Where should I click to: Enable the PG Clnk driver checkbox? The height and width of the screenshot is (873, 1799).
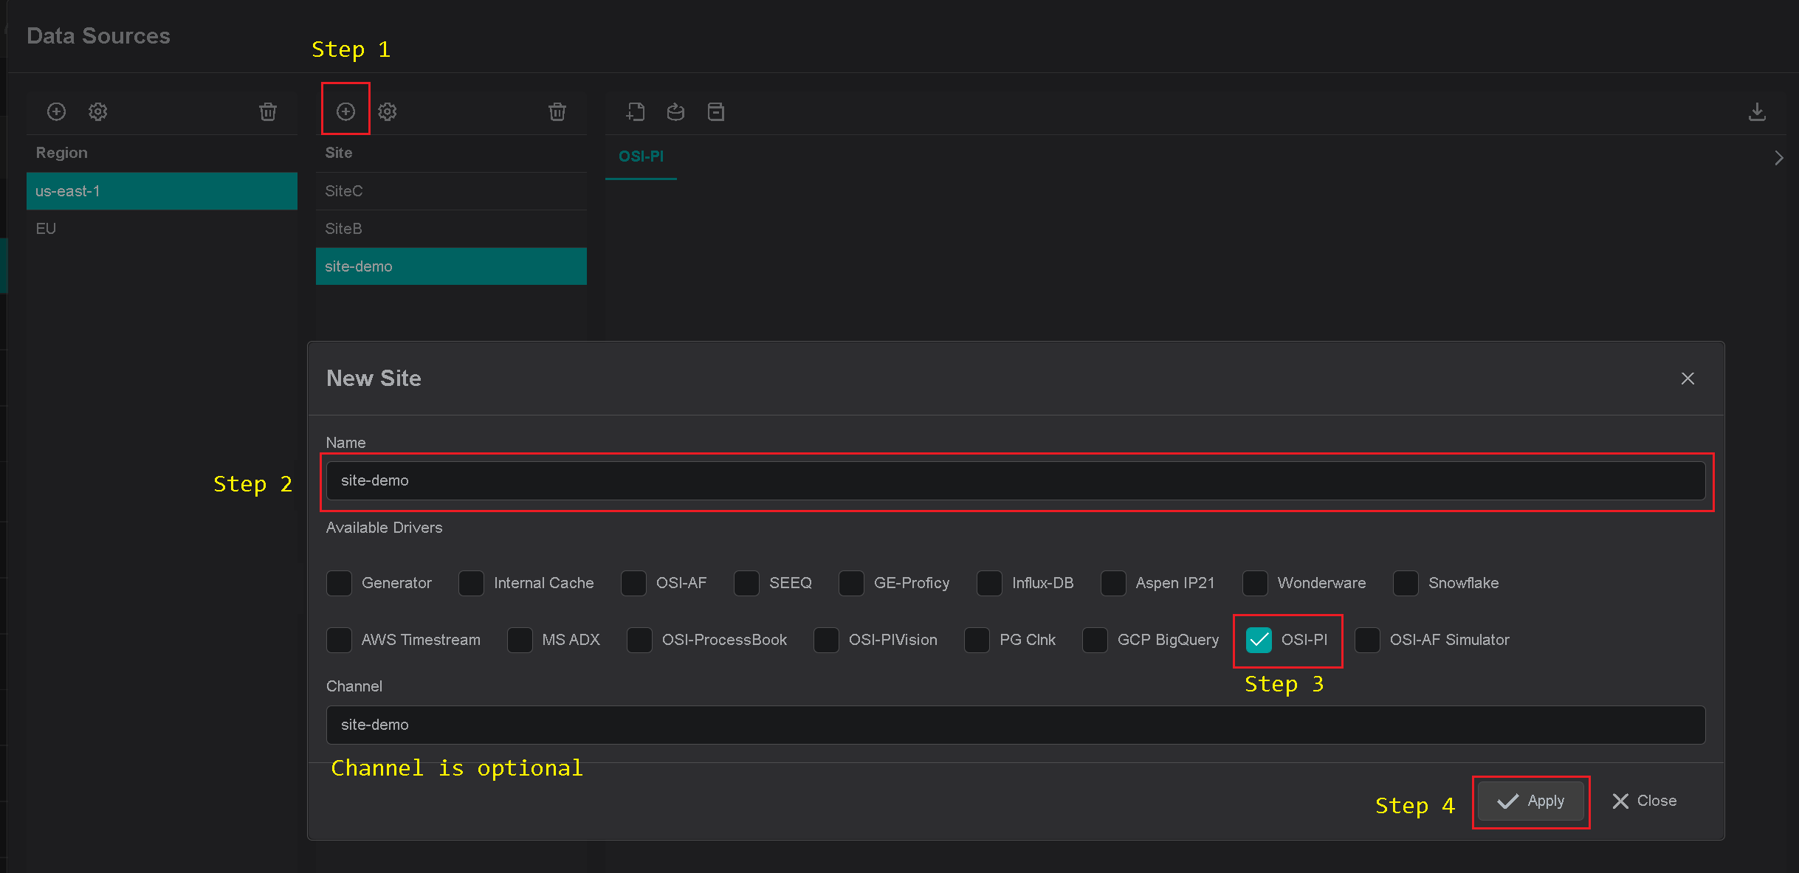[x=977, y=640]
